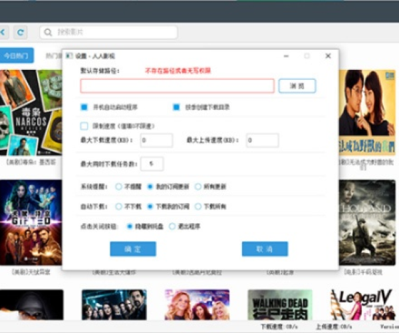Click the magnifier icon in the search box
This screenshot has height=333, width=399.
tap(48, 33)
